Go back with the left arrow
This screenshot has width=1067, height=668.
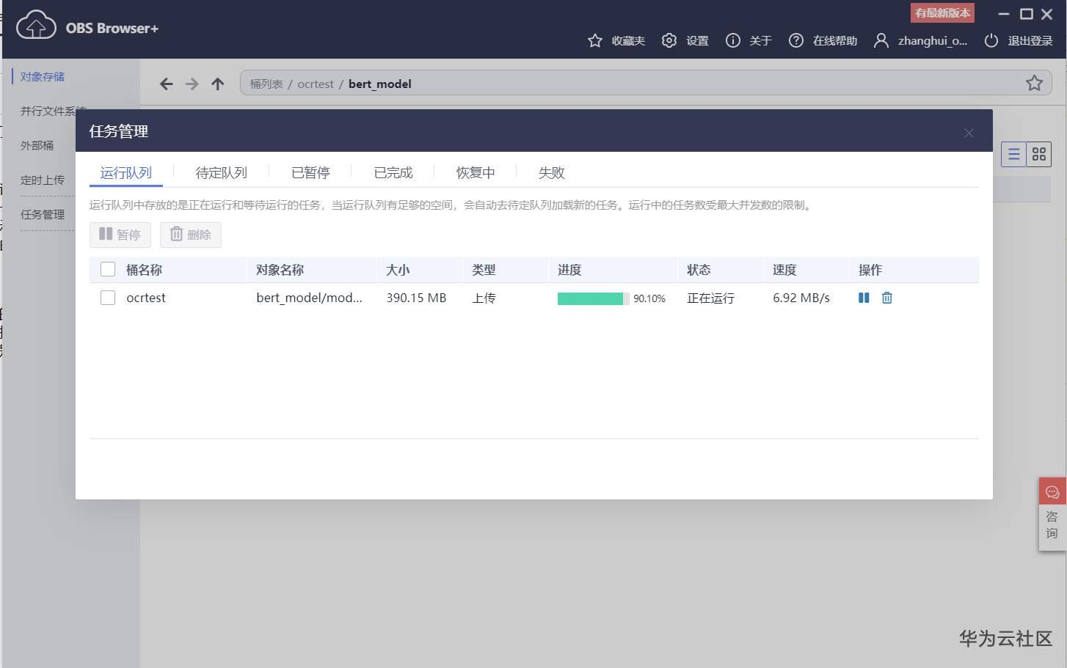[x=167, y=84]
